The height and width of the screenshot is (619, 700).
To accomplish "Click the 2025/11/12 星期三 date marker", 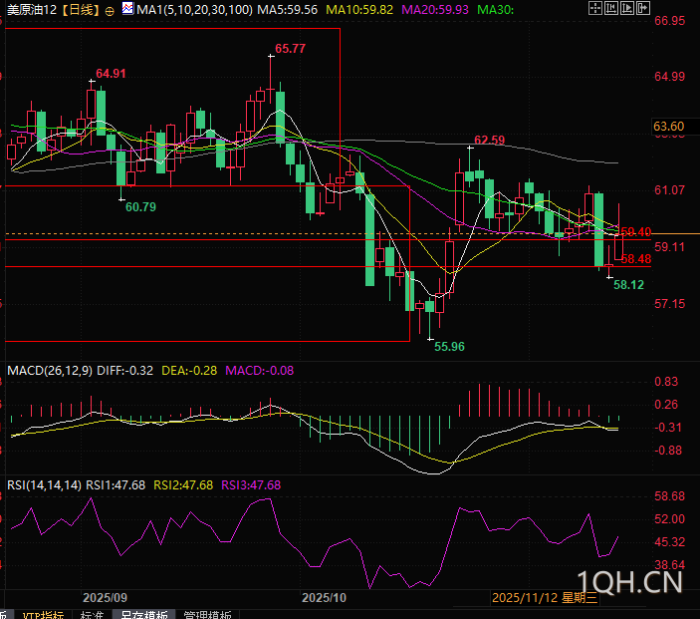I will point(545,597).
